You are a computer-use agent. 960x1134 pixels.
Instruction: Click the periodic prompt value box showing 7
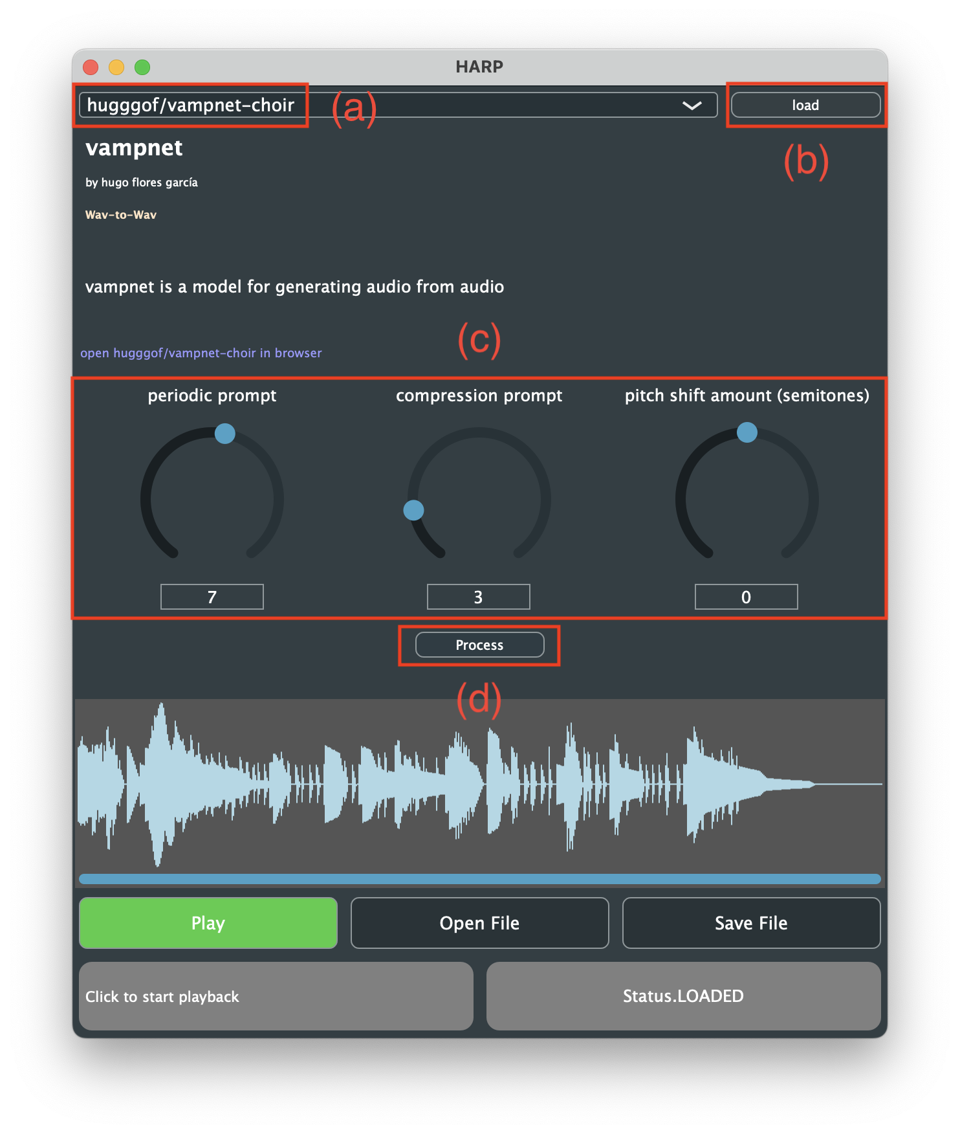point(212,597)
